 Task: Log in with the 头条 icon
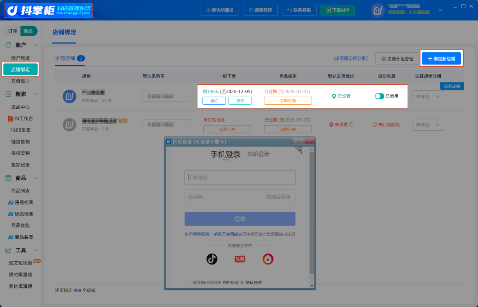[x=240, y=259]
